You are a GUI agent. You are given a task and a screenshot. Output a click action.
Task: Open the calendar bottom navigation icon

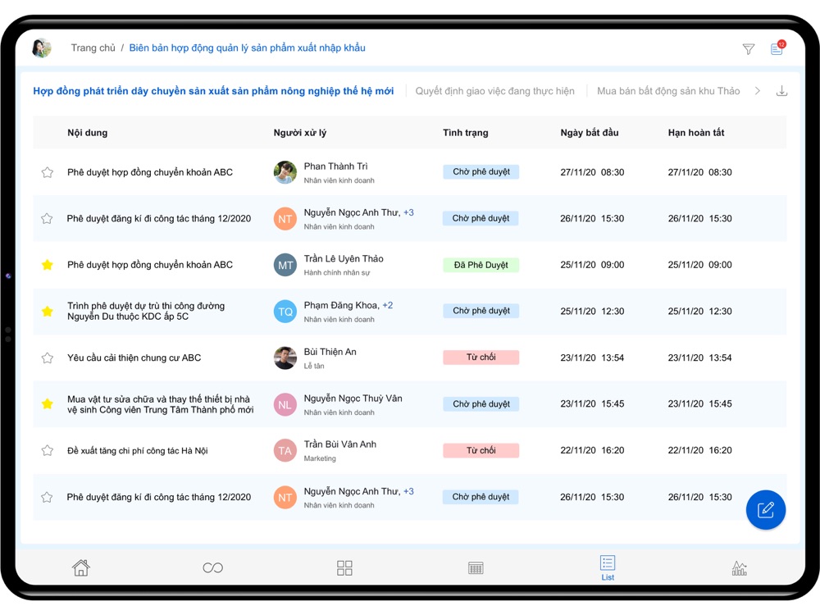tap(476, 568)
